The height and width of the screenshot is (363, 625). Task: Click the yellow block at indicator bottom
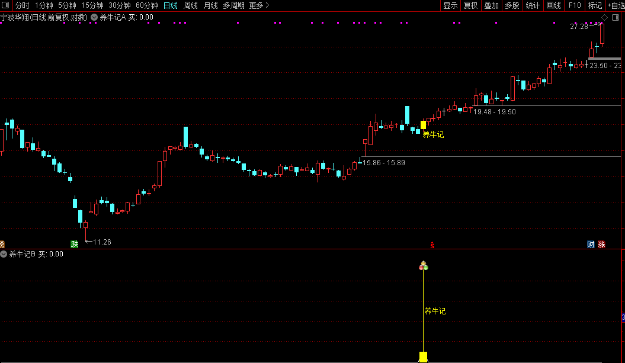424,356
